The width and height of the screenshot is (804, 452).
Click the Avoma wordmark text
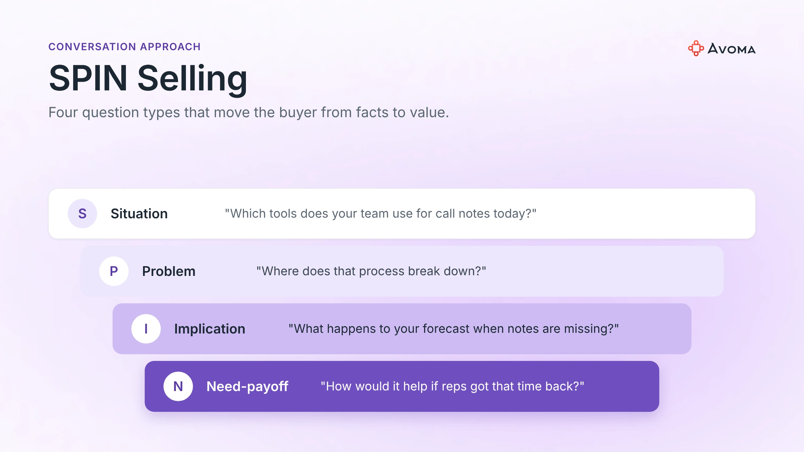point(732,49)
